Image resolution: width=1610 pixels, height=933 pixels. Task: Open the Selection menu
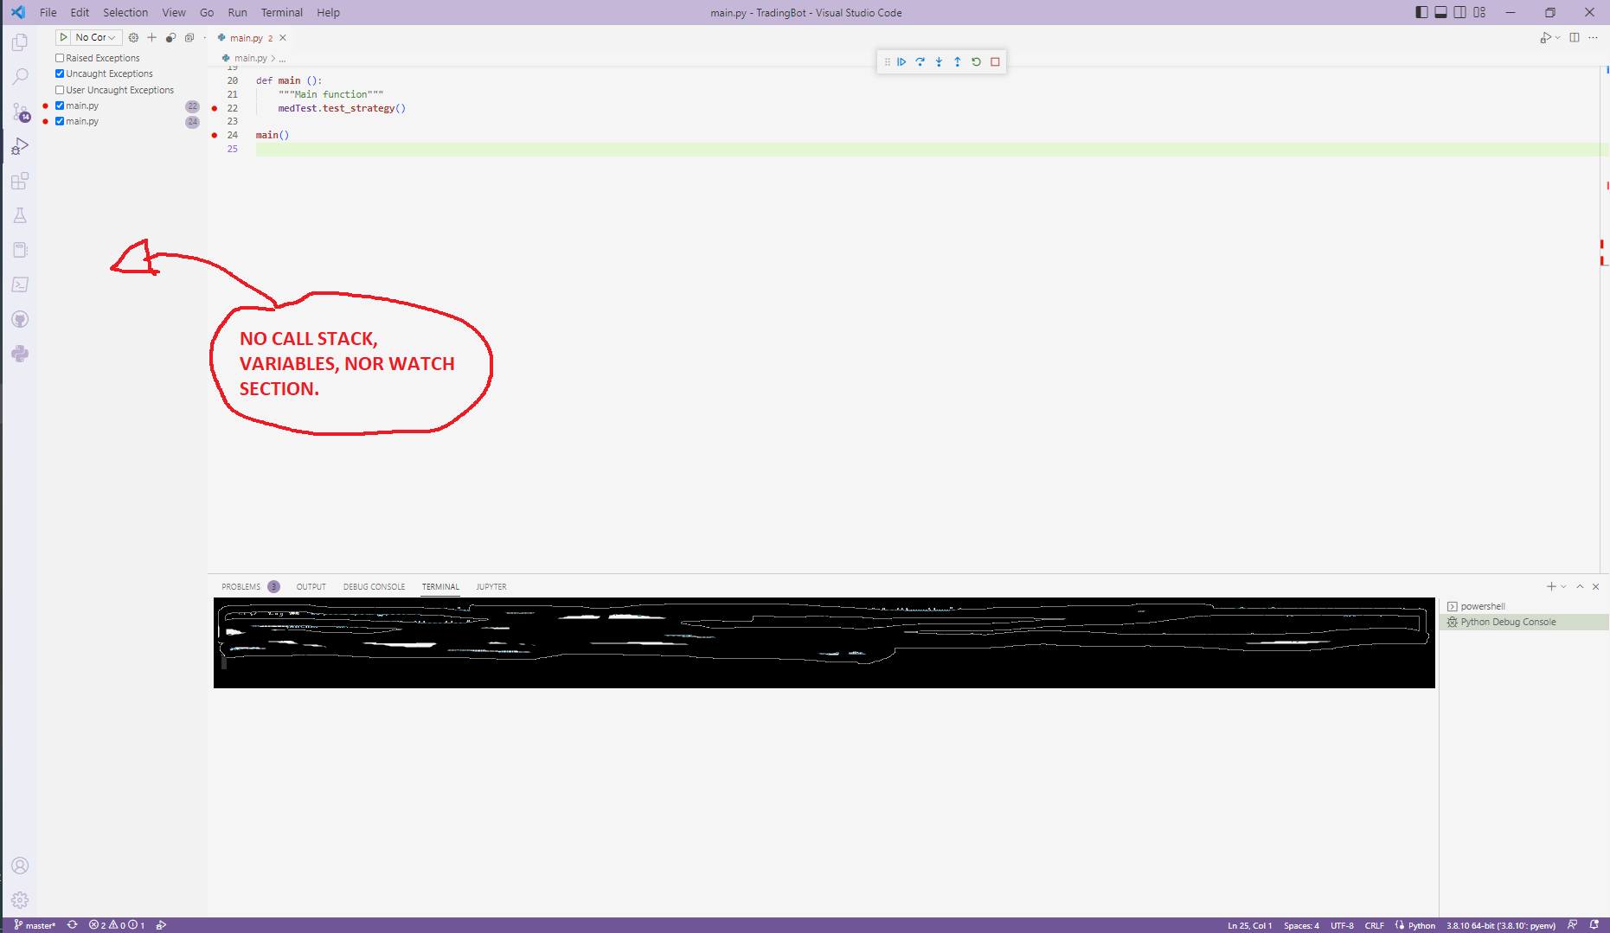click(x=125, y=12)
